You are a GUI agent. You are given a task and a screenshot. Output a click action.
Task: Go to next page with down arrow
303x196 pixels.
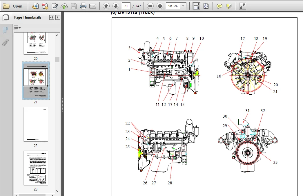pyautogui.click(x=116, y=6)
